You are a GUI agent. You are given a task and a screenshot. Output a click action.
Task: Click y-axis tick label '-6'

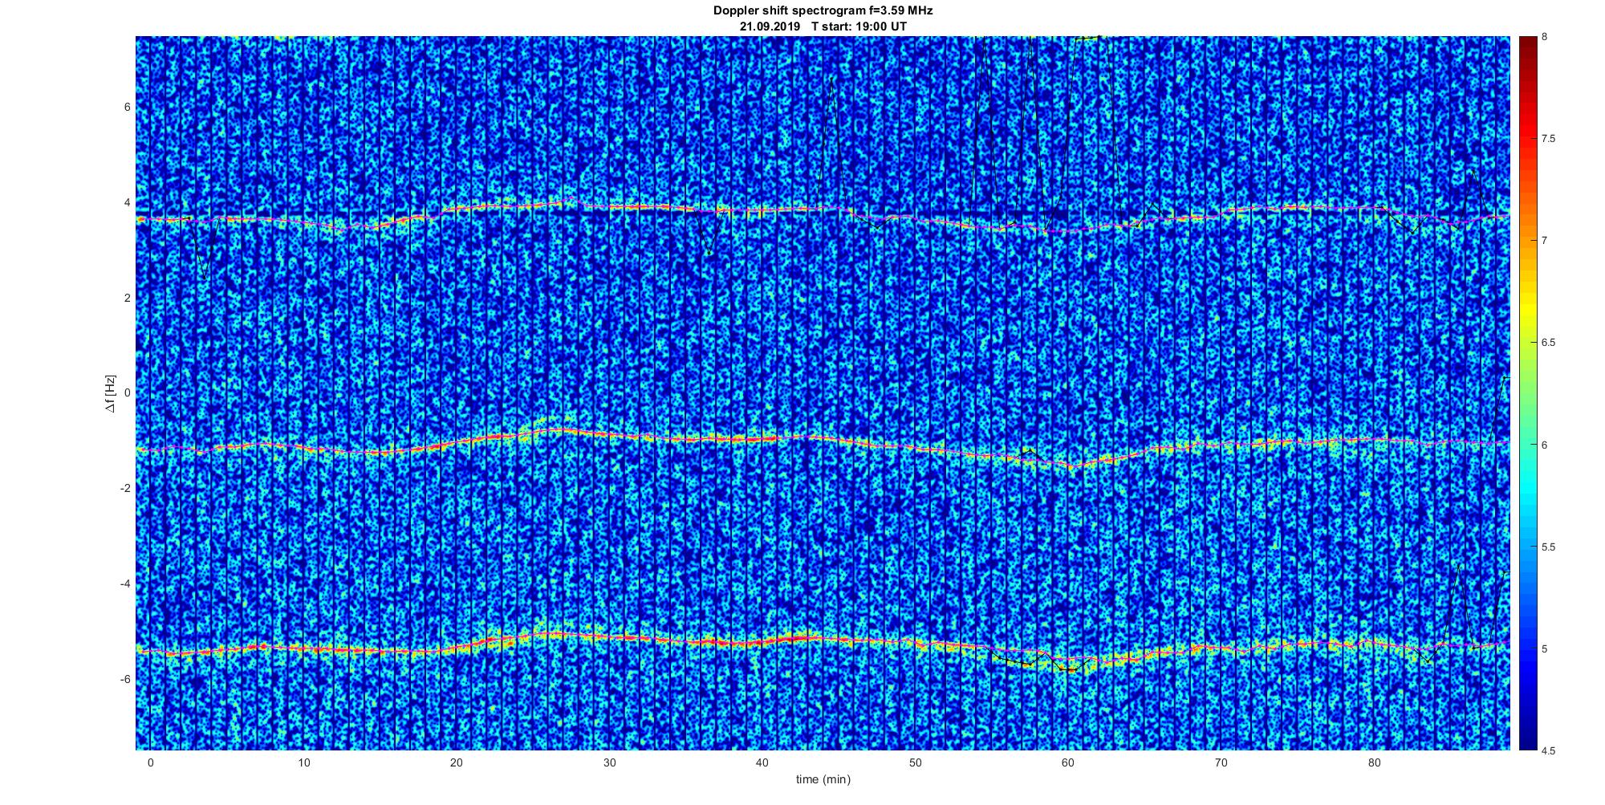(x=125, y=680)
